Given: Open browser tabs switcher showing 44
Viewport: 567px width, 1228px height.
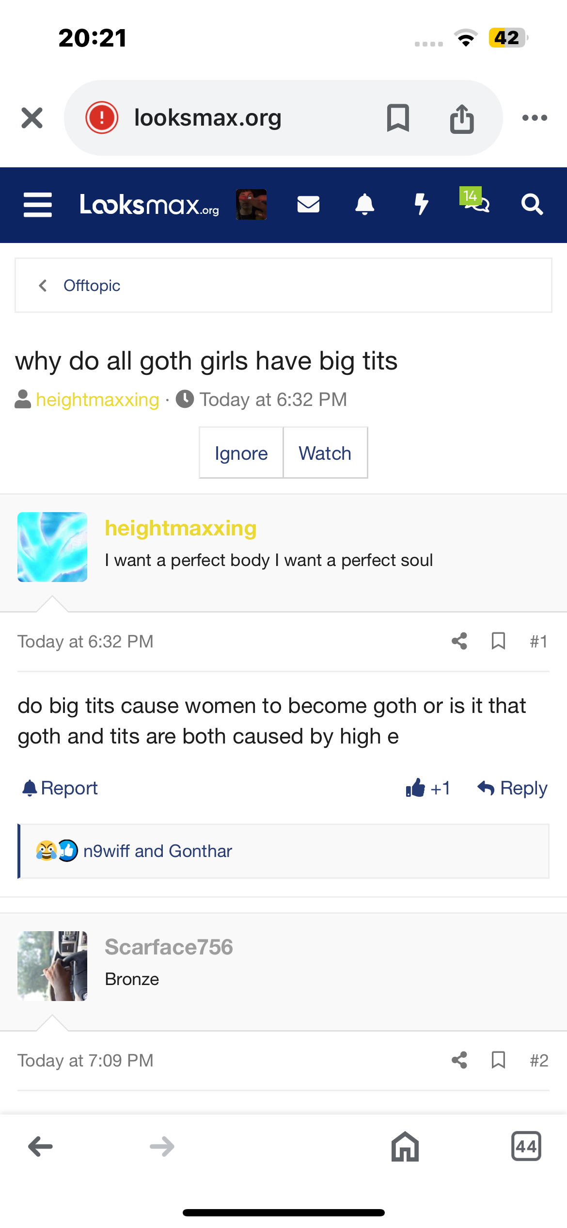Looking at the screenshot, I should click(x=526, y=1147).
